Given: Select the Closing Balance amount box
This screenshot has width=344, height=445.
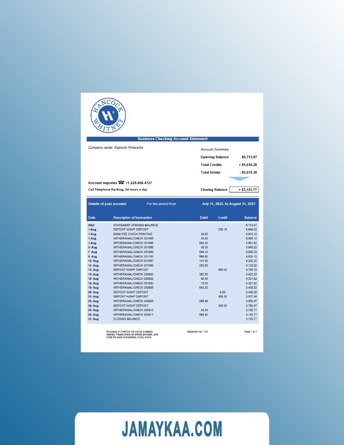Looking at the screenshot, I should 244,190.
